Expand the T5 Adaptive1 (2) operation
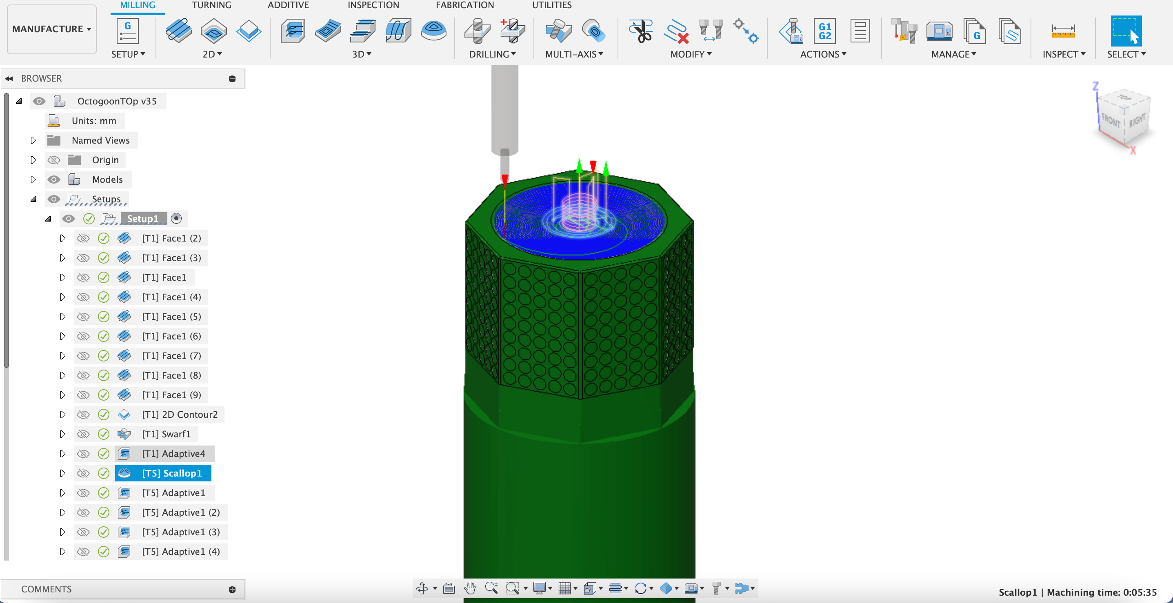The width and height of the screenshot is (1173, 603). point(62,512)
